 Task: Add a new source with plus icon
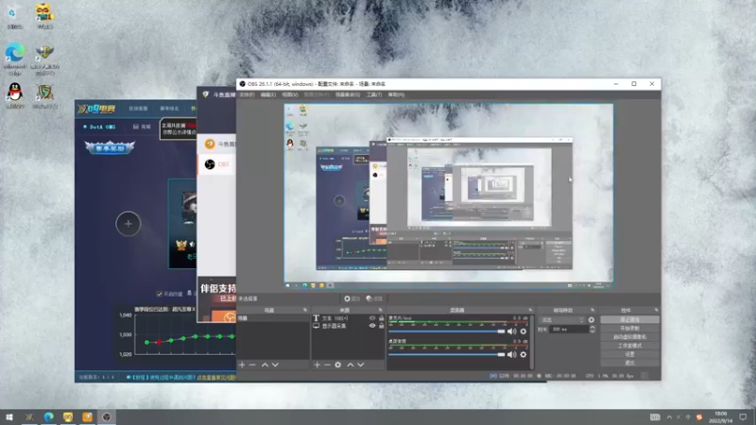pos(317,365)
